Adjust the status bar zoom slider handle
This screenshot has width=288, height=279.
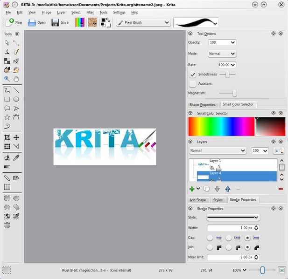pos(262,270)
